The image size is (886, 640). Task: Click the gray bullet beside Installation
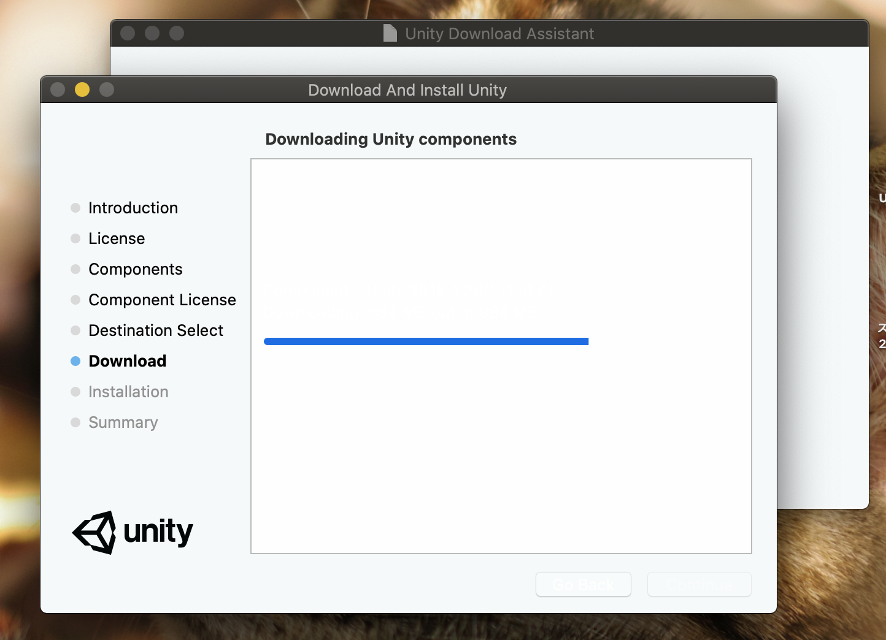pyautogui.click(x=75, y=392)
